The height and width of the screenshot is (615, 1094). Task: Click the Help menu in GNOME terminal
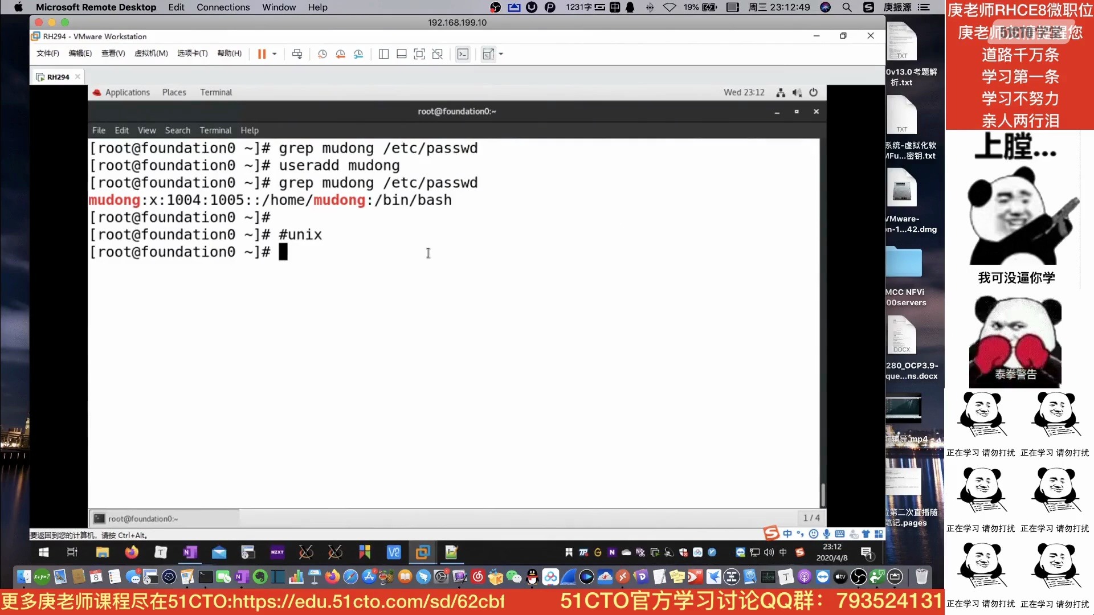pos(250,130)
